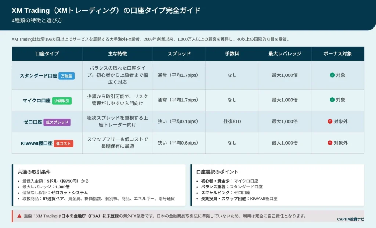Select the 最大レバレッジ column header
Image resolution: width=376 pixels, height=228 pixels.
pos(285,53)
